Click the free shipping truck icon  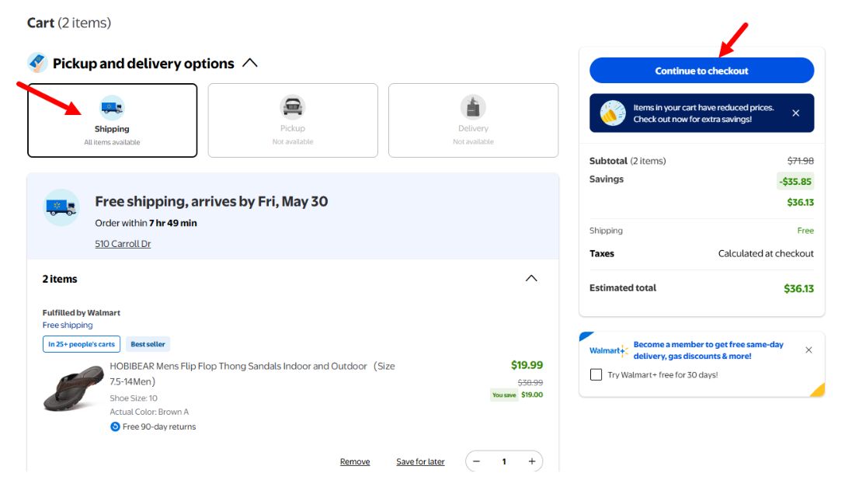tap(61, 207)
